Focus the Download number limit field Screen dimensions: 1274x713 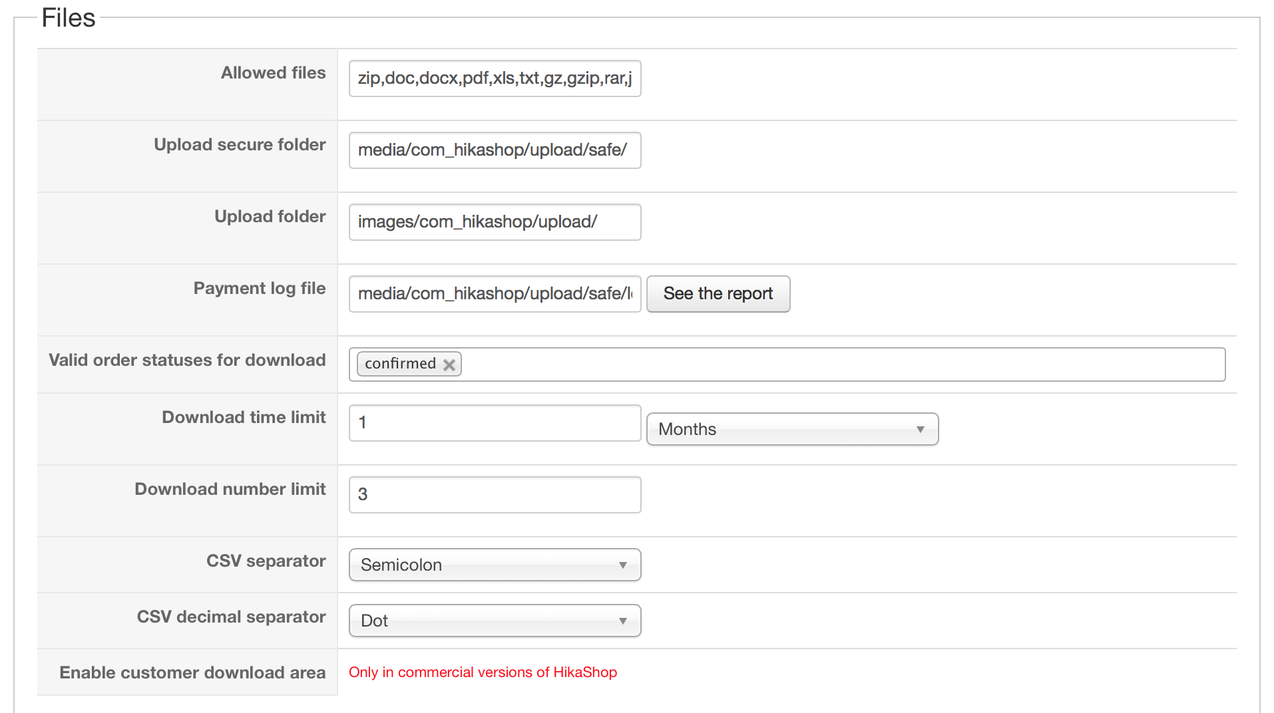pyautogui.click(x=494, y=495)
